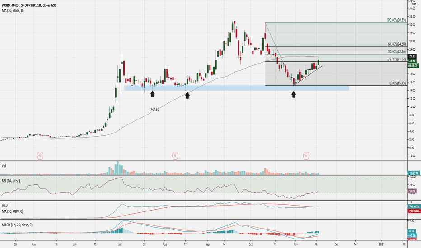Image resolution: width=421 pixels, height=248 pixels.
Task: Click the 50.00%(22.86) Fibonacci level label
Action: pos(397,52)
